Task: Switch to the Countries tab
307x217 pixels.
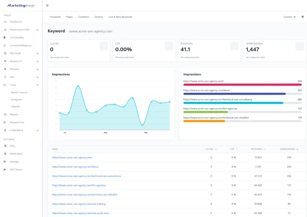Action: pyautogui.click(x=84, y=17)
